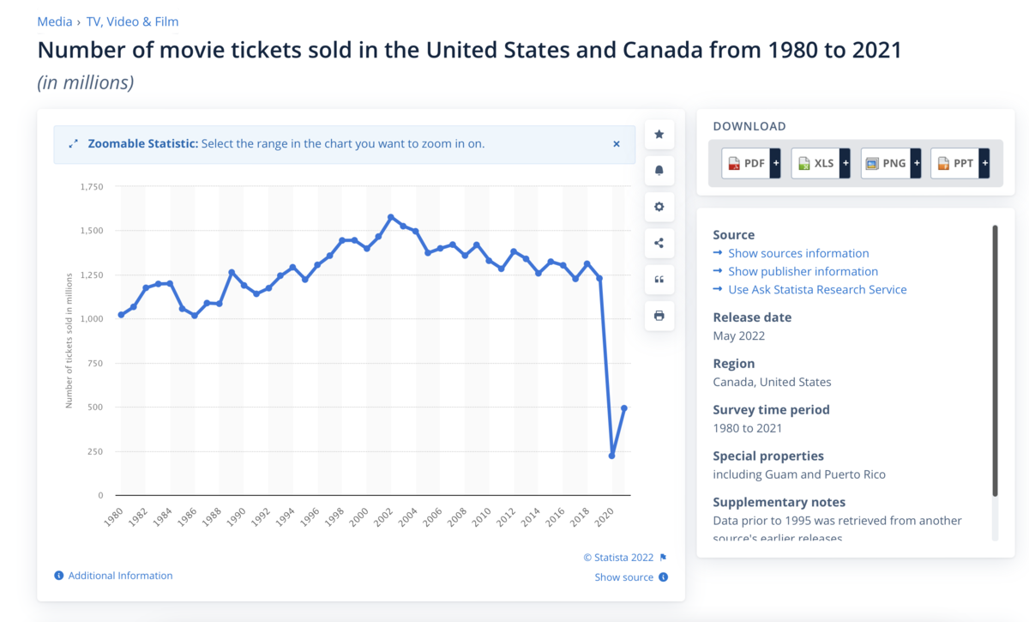Viewport: 1029px width, 622px height.
Task: Click the star favorite icon
Action: point(659,135)
